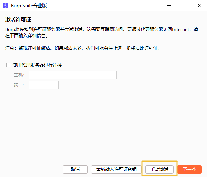Image resolution: width=207 pixels, height=177 pixels.
Task: Minimize the Burp Suite专业版 window
Action: (169, 6)
